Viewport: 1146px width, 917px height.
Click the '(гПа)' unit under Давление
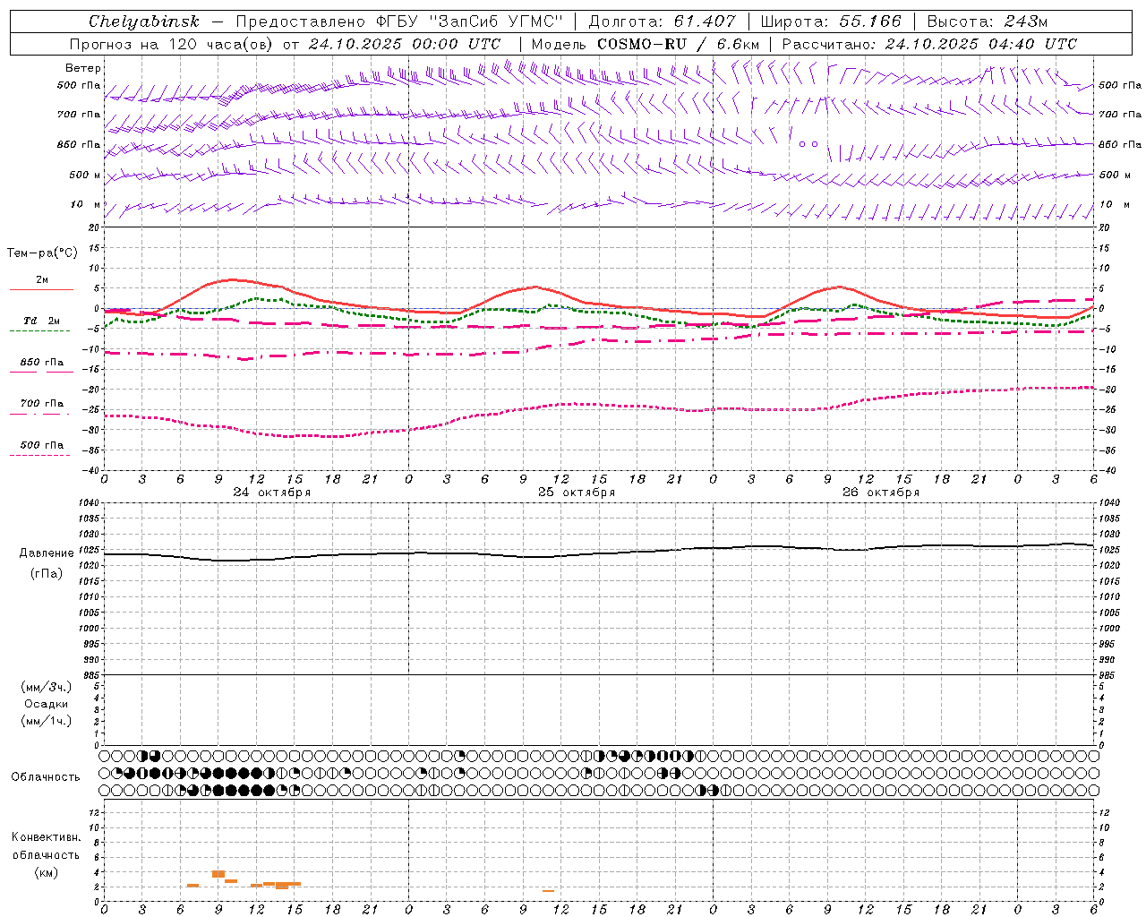47,574
